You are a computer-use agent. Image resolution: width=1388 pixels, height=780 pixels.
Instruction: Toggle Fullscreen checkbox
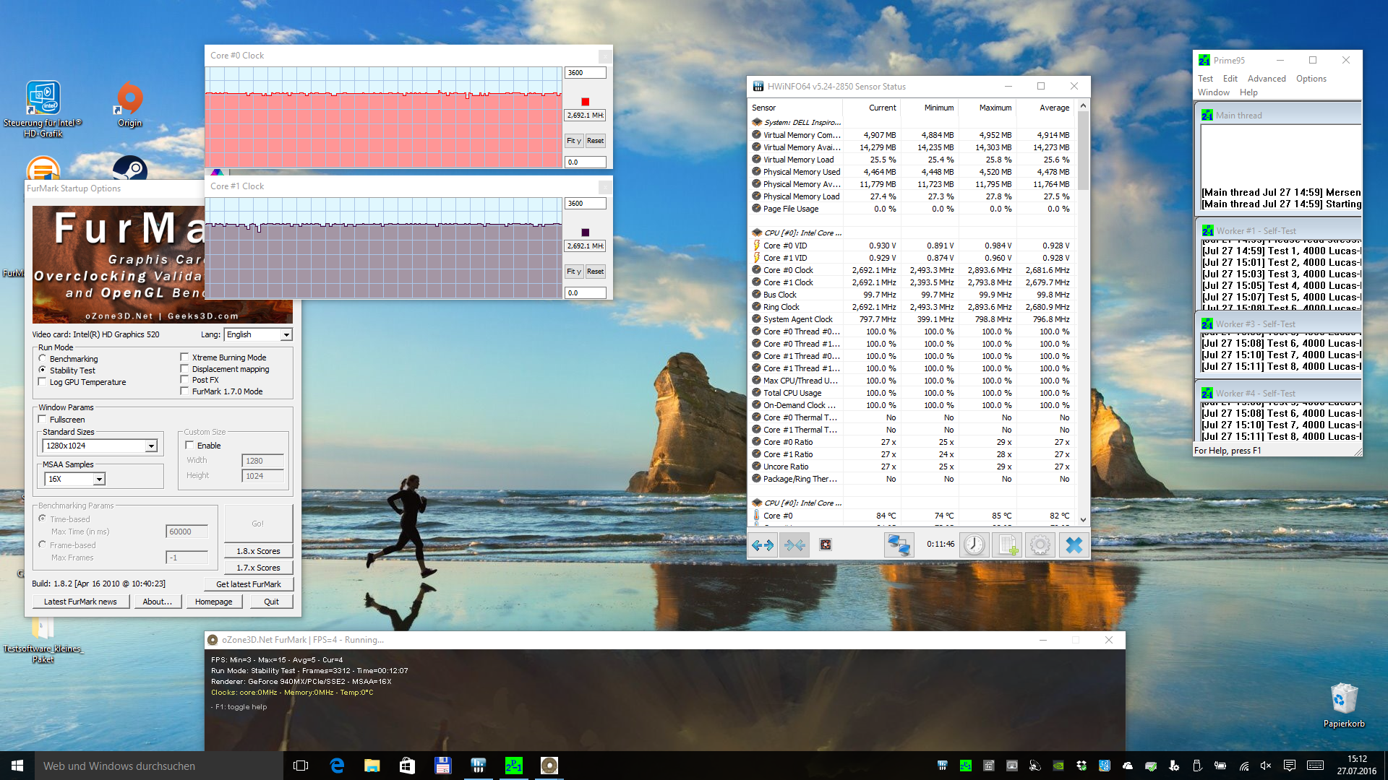click(x=61, y=420)
